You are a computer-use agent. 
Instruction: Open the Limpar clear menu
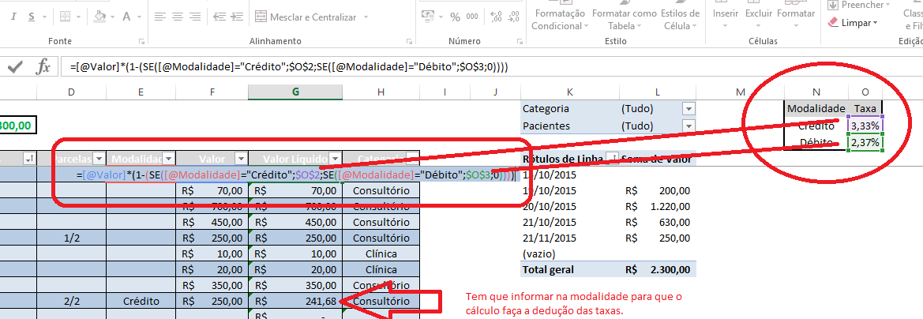[853, 23]
